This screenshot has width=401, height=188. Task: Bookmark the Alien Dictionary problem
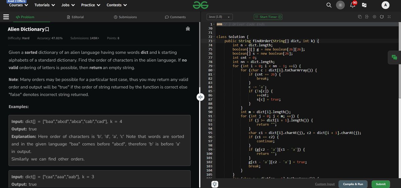(47, 29)
